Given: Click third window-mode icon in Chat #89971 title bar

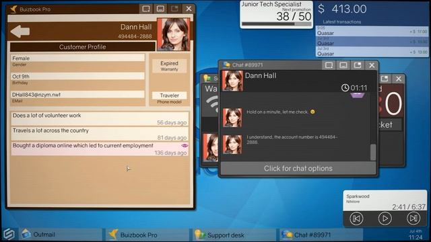Looking at the screenshot, I should (358, 65).
